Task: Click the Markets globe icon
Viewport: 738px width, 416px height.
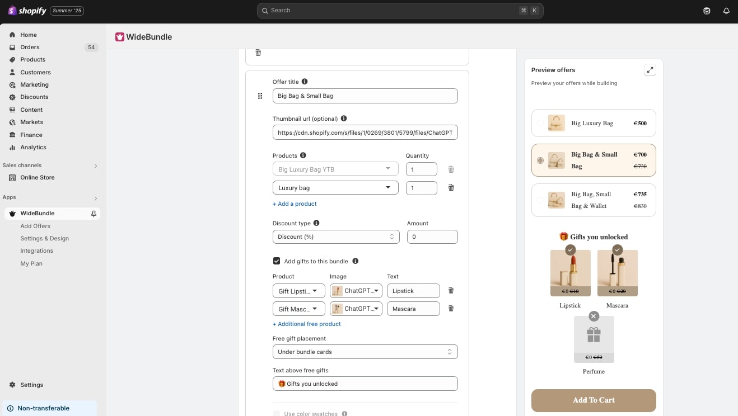Action: coord(12,122)
